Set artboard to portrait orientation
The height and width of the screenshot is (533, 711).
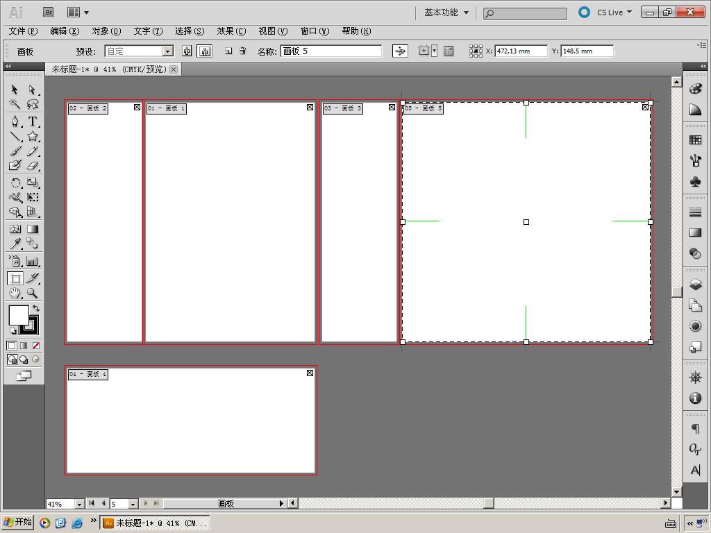[x=187, y=51]
